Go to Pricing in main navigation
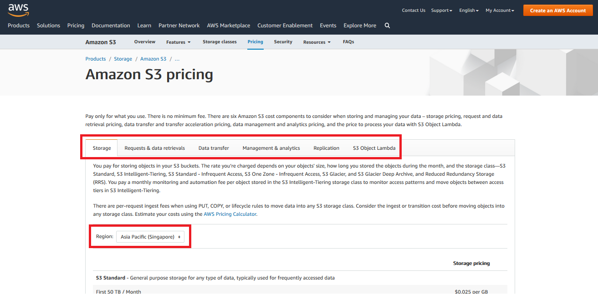The height and width of the screenshot is (295, 598). pos(76,25)
